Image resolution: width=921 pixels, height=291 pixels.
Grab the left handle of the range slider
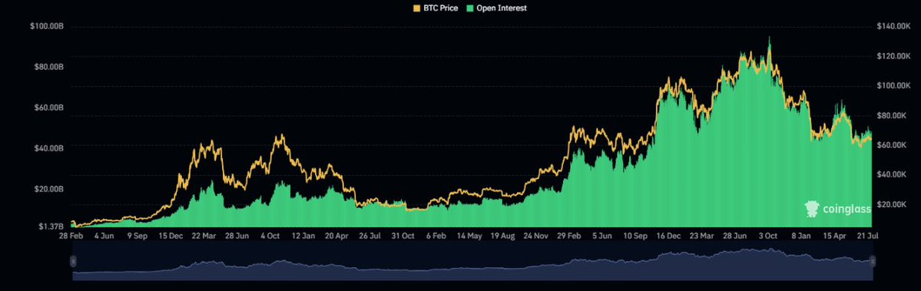click(74, 261)
